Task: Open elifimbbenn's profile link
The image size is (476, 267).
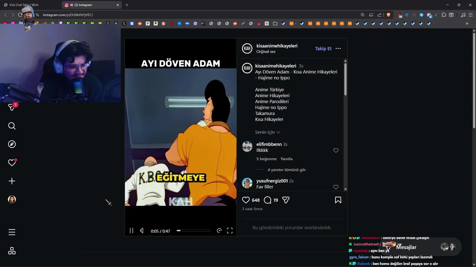Action: pos(269,144)
